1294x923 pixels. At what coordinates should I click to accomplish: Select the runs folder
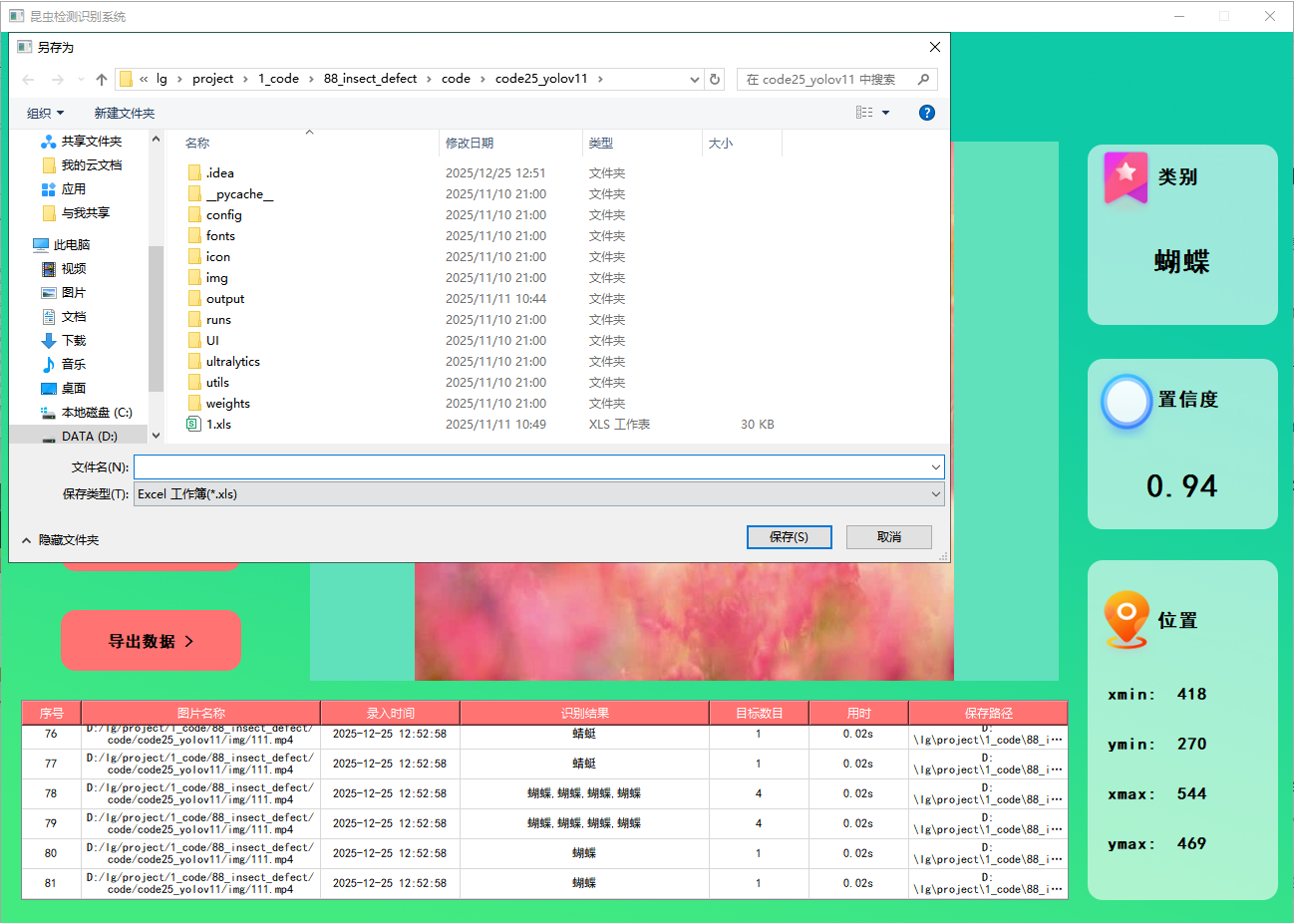[209, 320]
